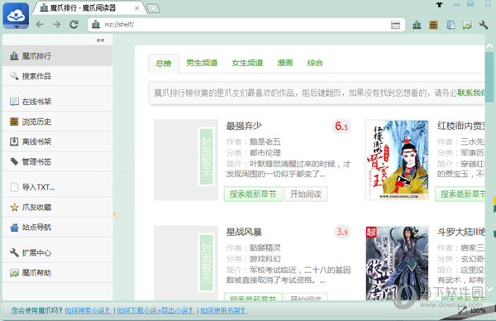
Task: Open the 红楼衙内贾宝玉 book cover
Action: 397,160
